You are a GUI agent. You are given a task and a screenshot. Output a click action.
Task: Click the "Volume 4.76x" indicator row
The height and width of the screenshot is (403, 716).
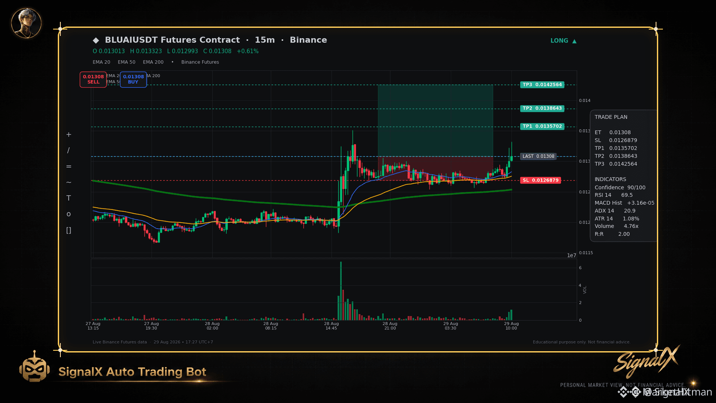pyautogui.click(x=617, y=226)
